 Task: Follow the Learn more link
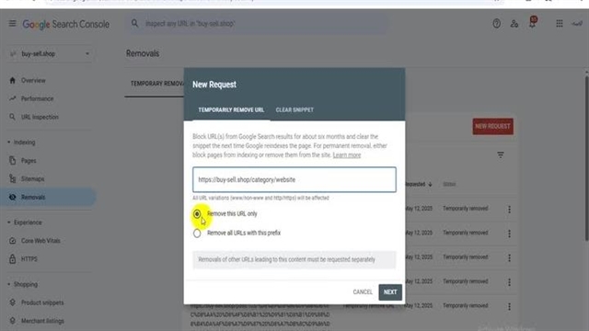pos(347,155)
